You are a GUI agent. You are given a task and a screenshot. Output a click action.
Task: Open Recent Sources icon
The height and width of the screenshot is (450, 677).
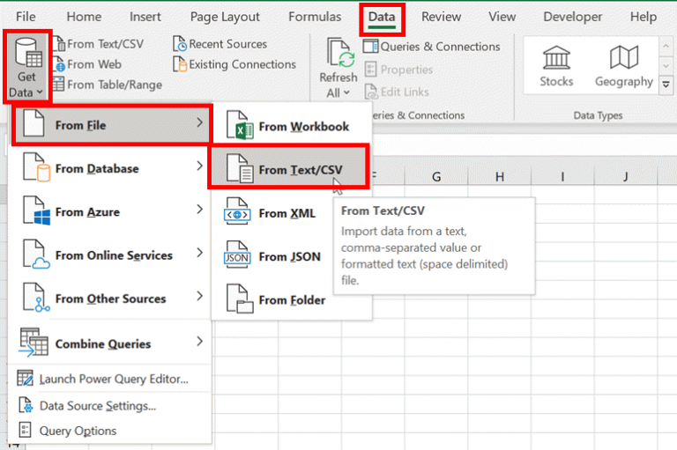click(180, 43)
